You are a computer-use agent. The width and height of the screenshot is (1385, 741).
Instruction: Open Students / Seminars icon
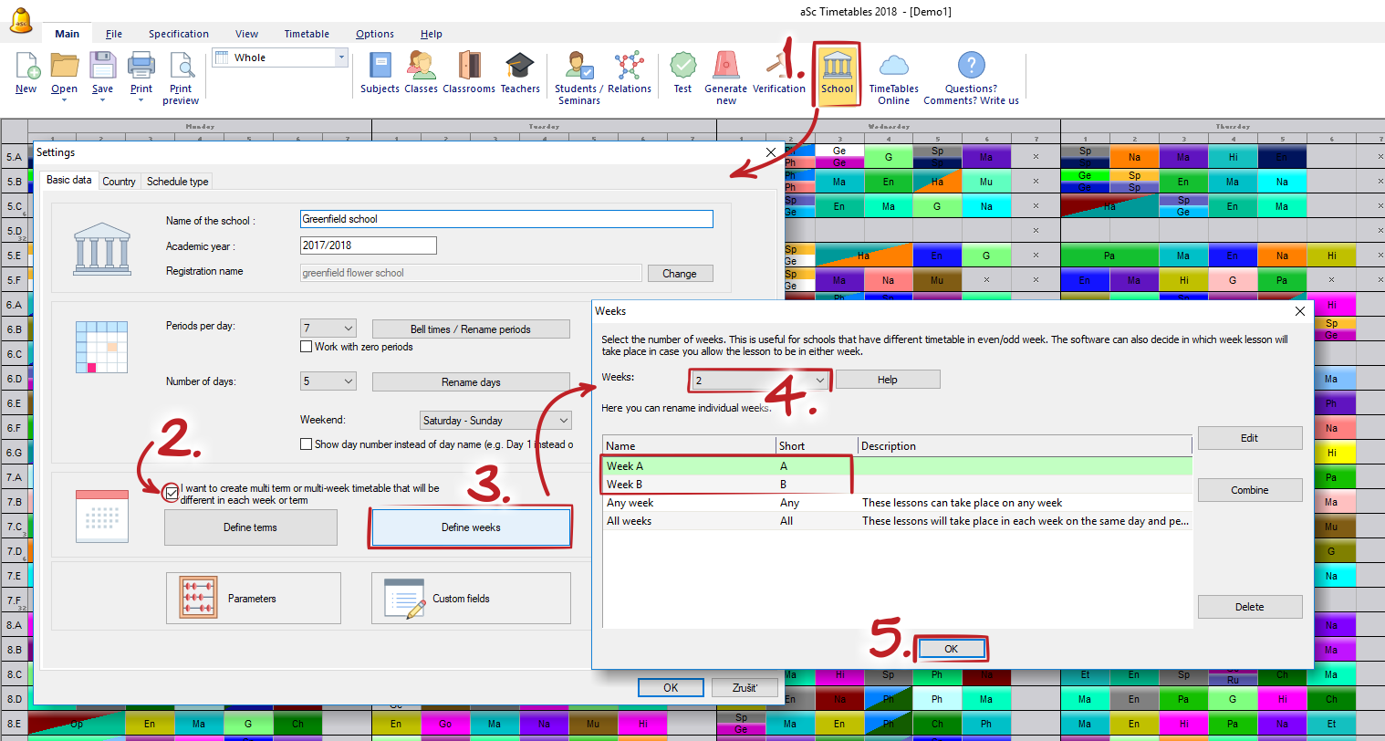(578, 68)
